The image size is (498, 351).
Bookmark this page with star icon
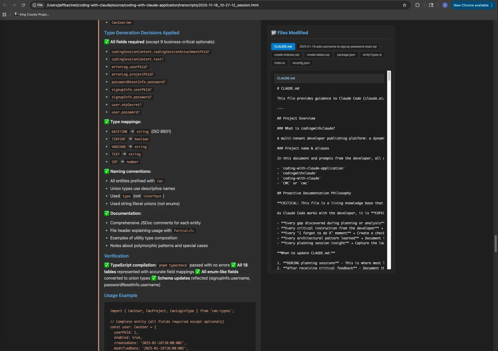(405, 5)
